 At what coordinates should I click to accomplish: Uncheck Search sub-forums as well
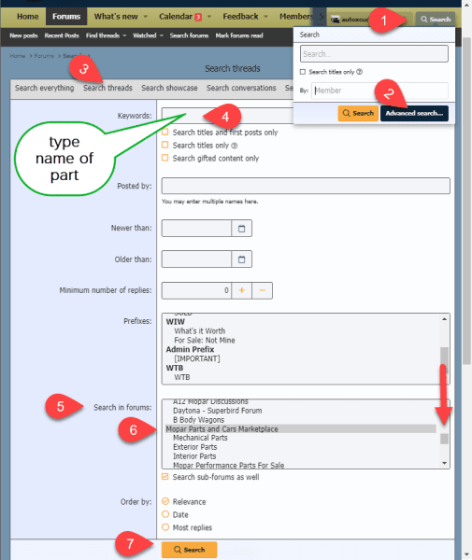[164, 477]
